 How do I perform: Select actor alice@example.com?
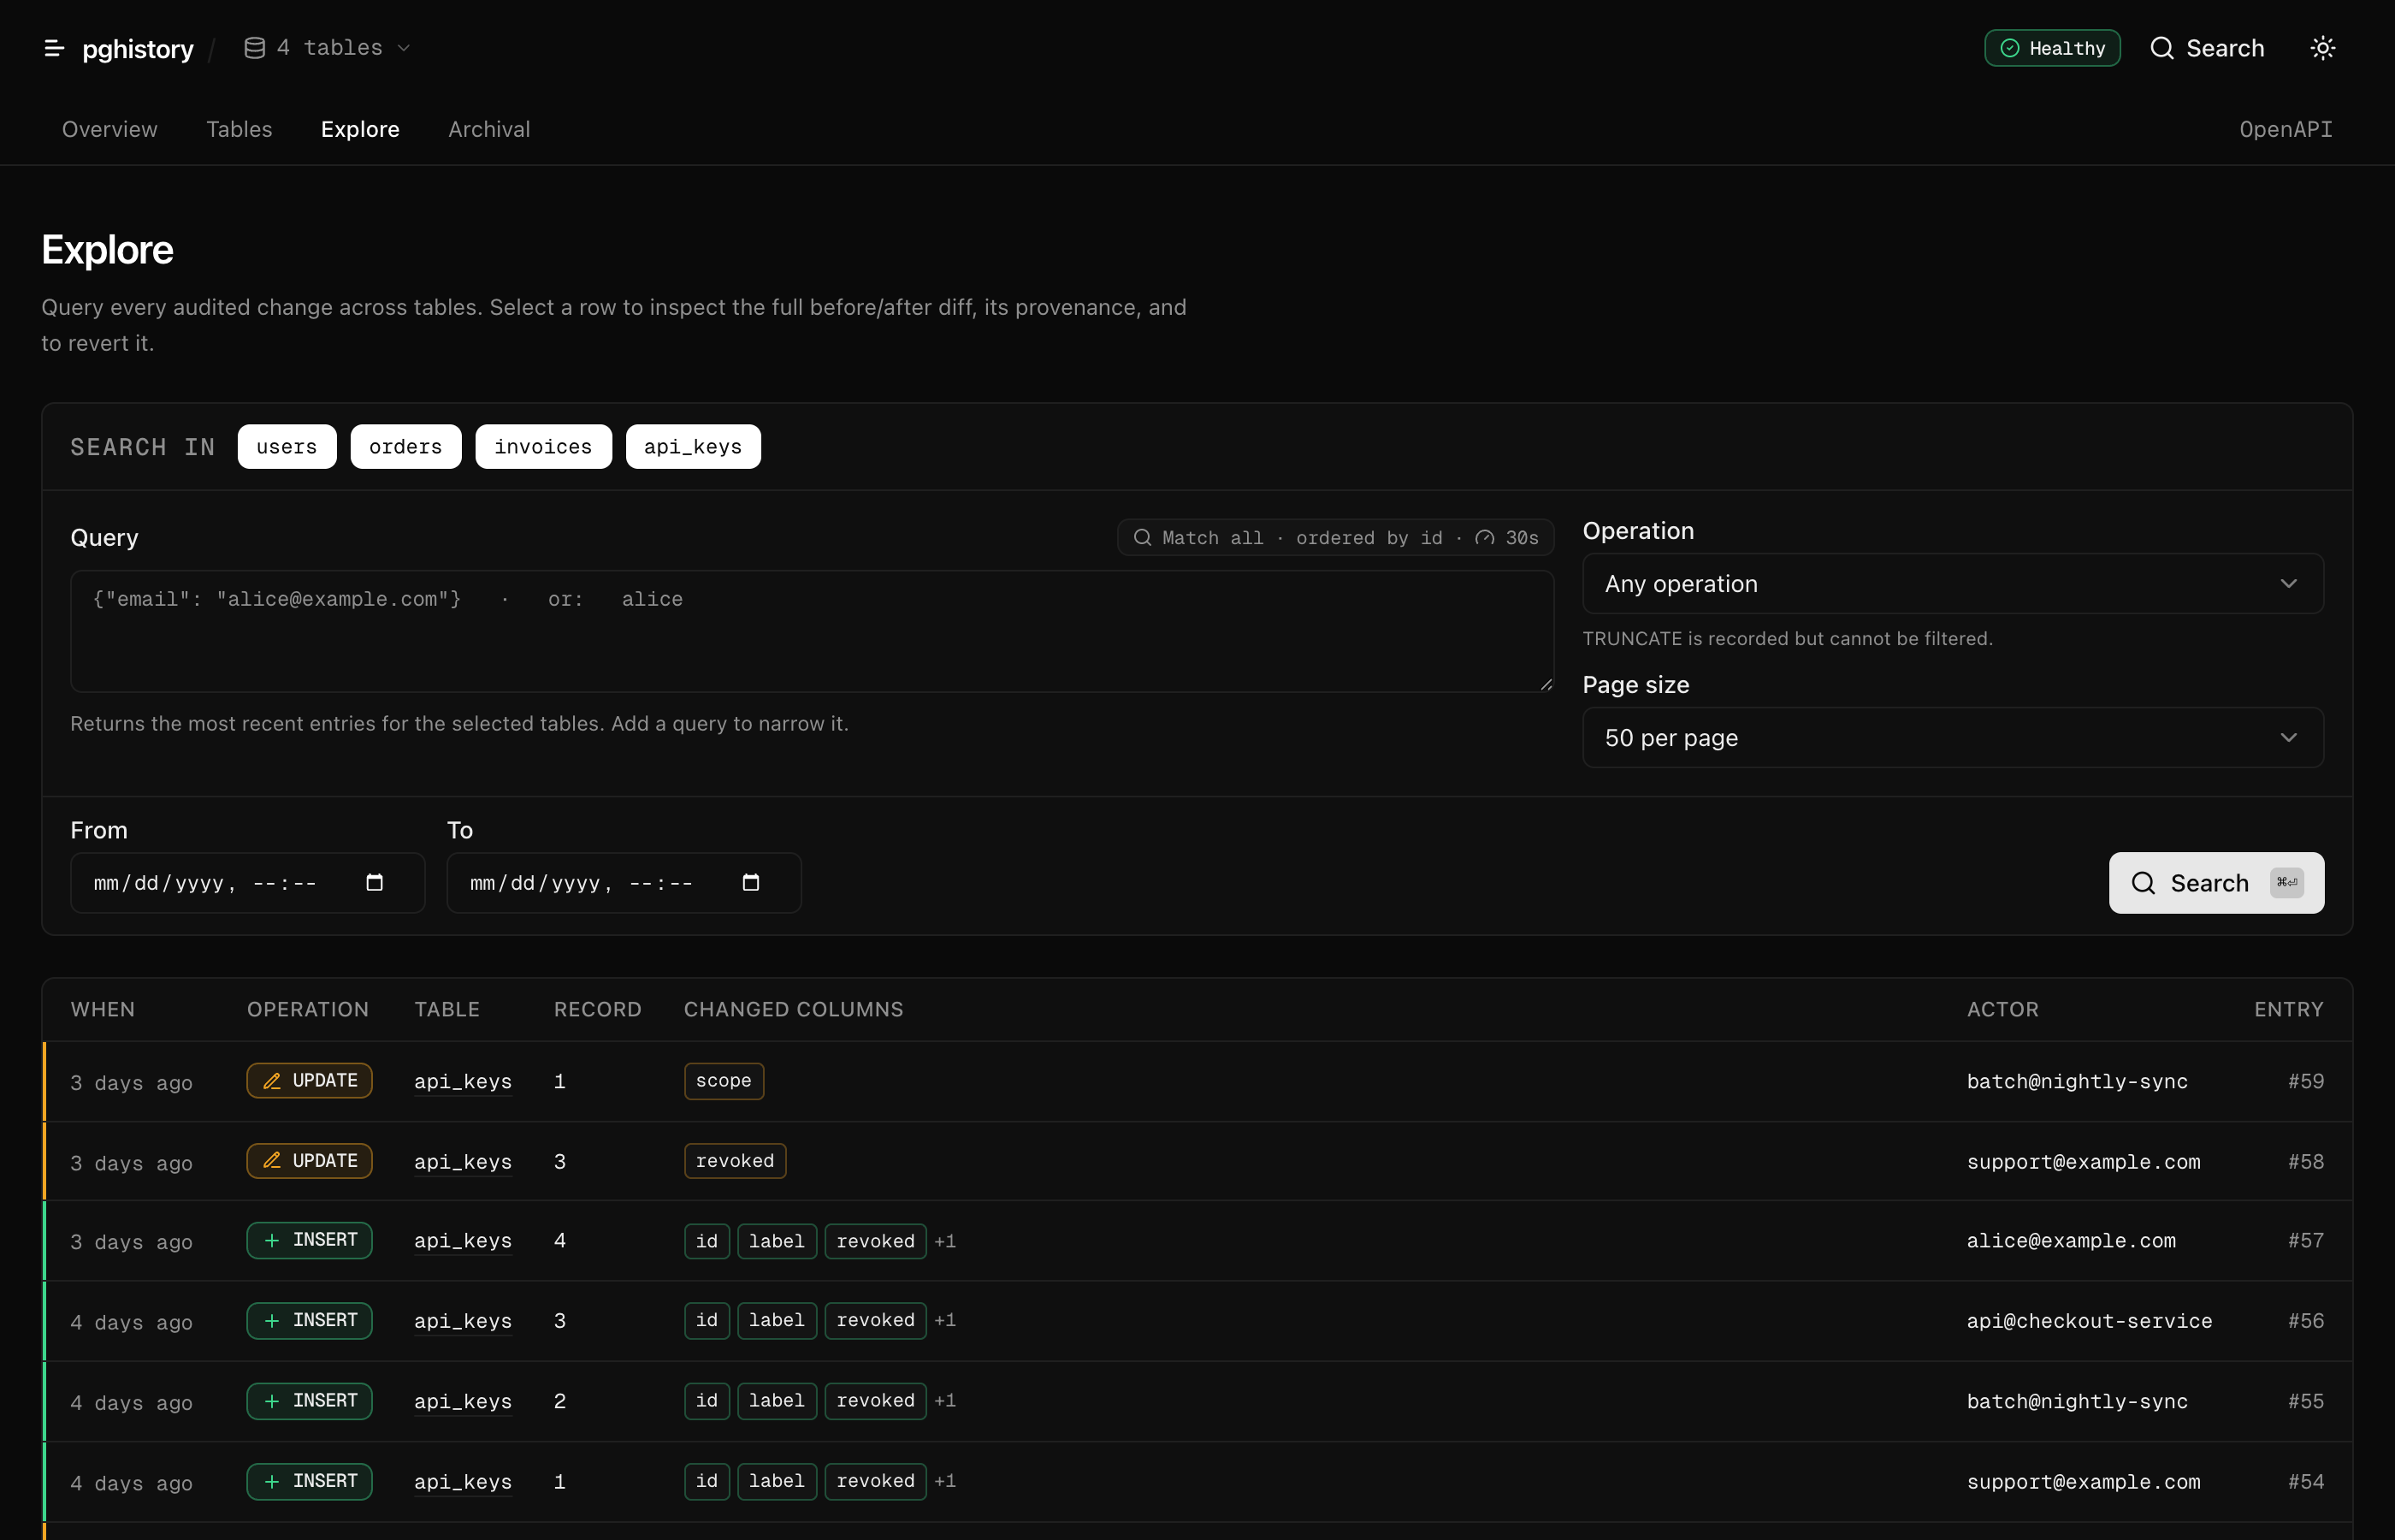click(x=2071, y=1241)
